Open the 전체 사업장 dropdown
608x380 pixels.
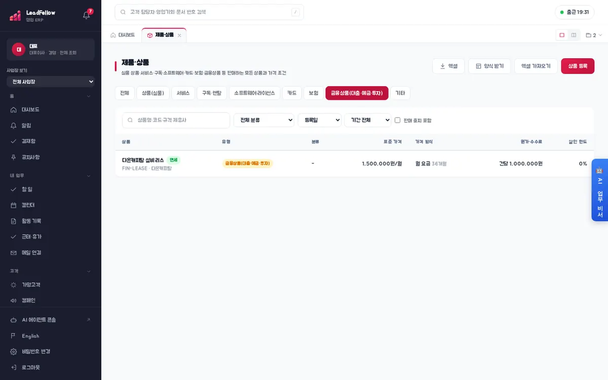pyautogui.click(x=51, y=82)
